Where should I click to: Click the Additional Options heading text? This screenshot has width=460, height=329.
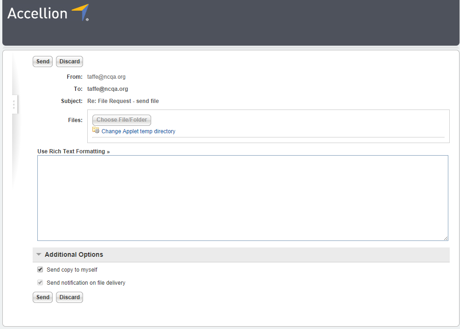pyautogui.click(x=74, y=255)
